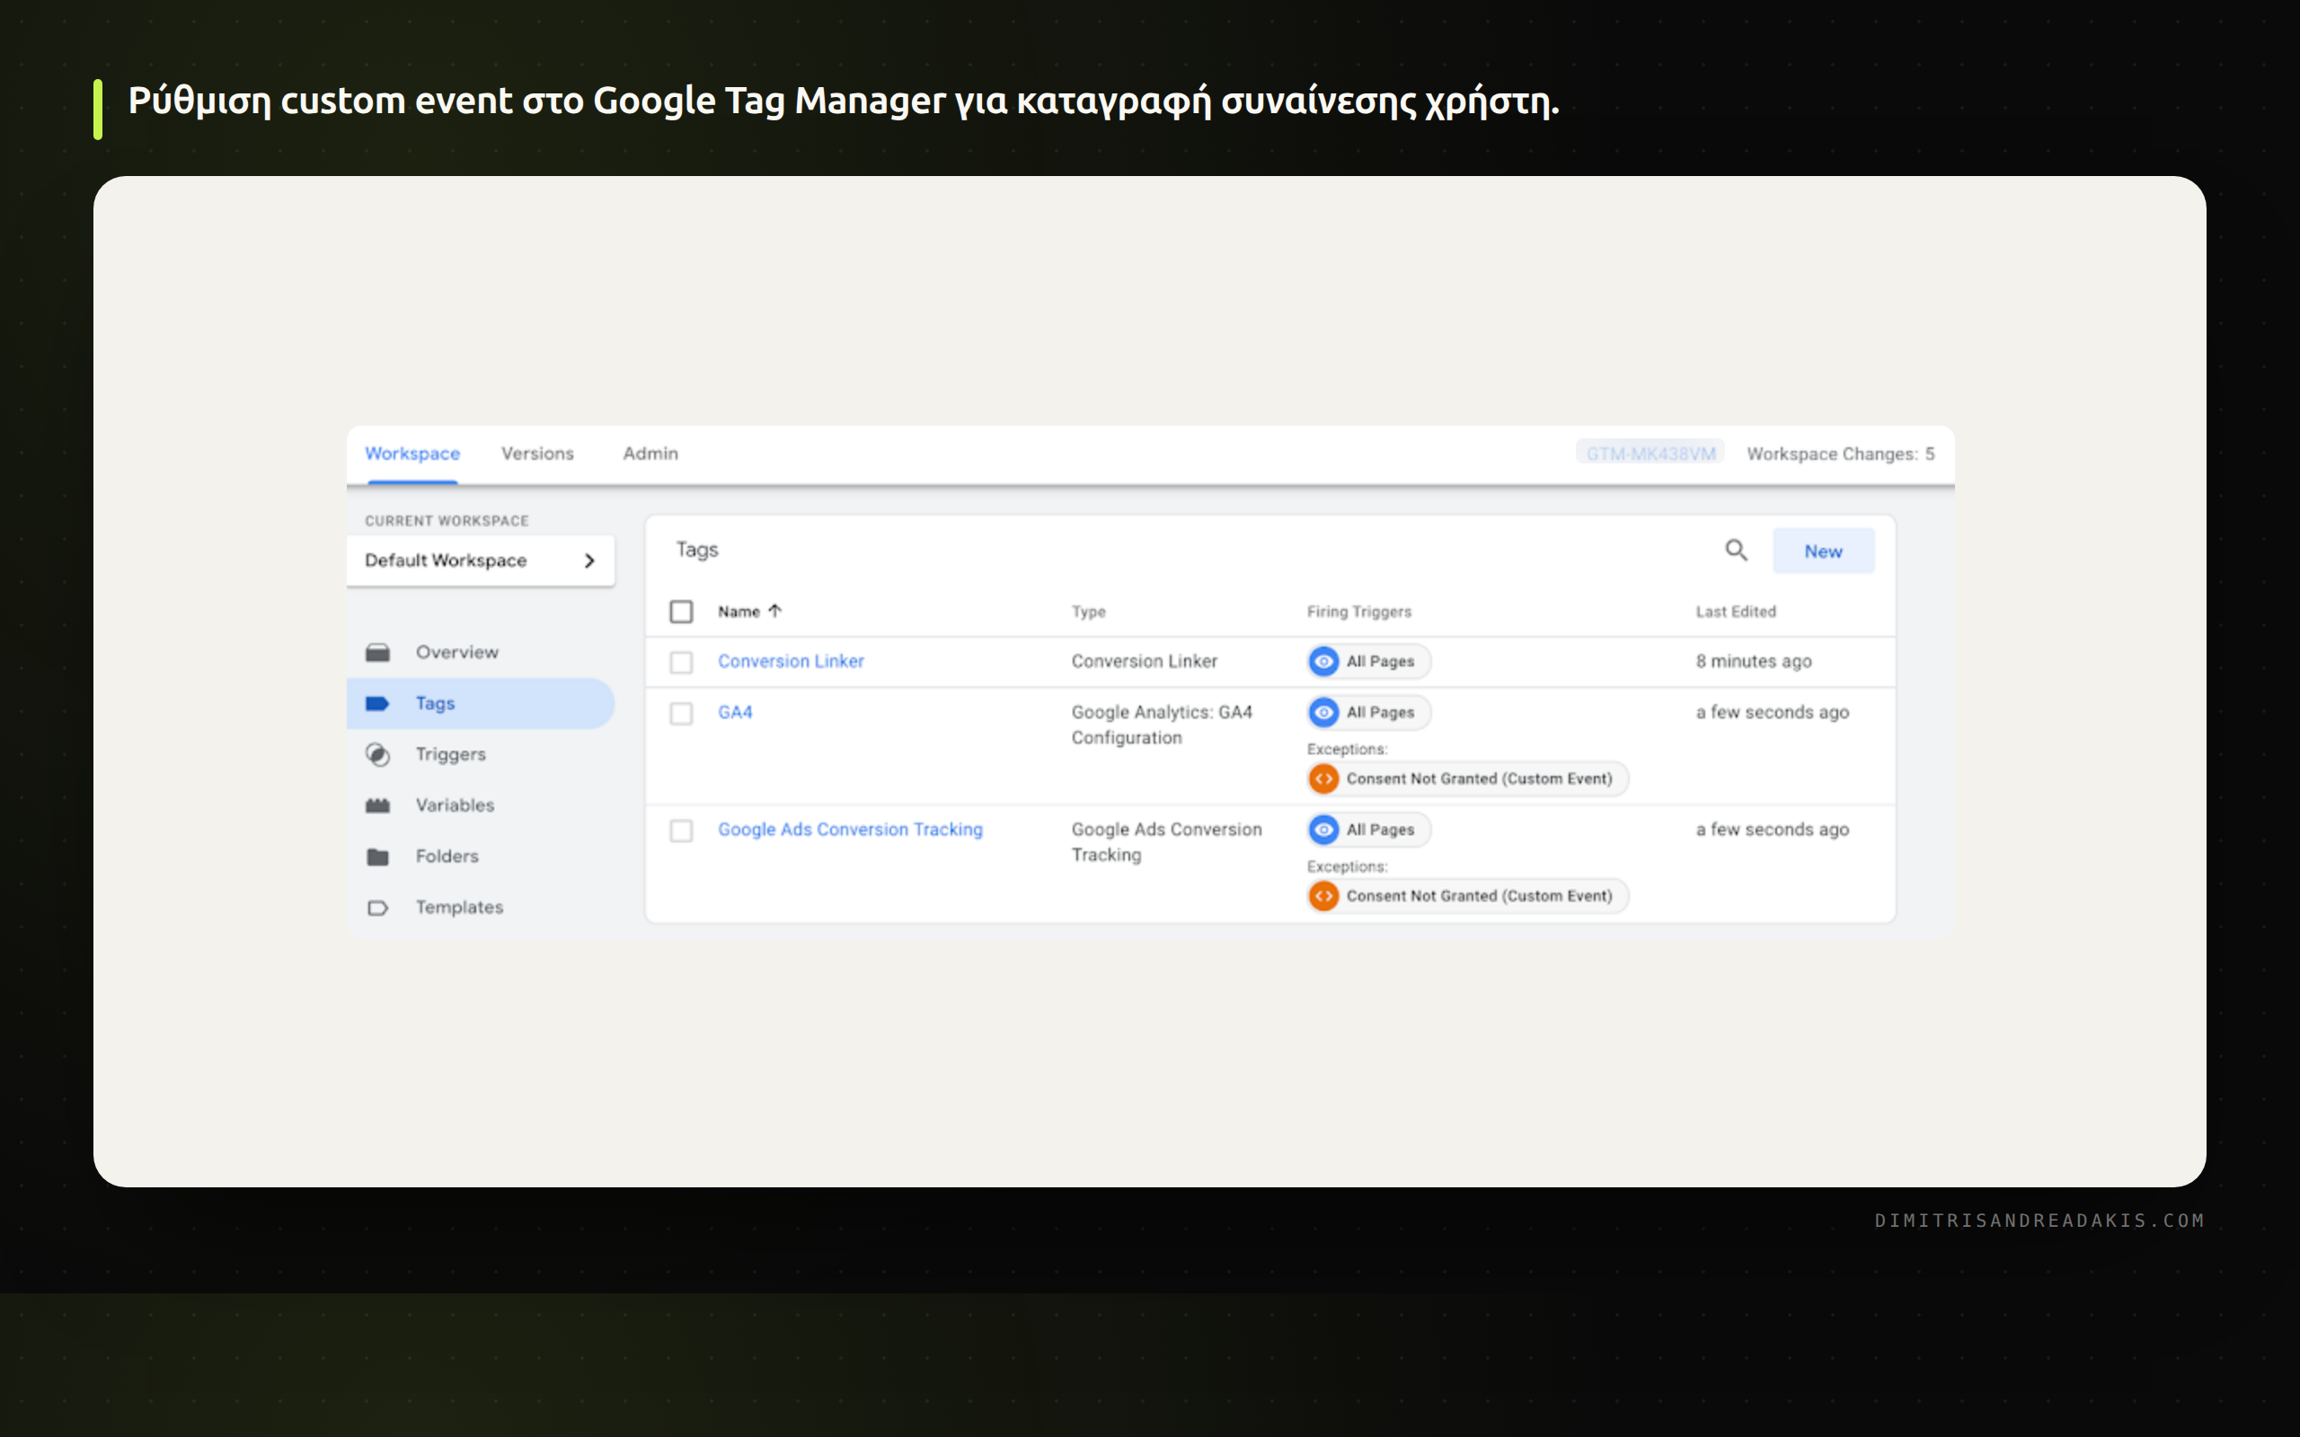
Task: Click All Pages trigger chip for GA4
Action: click(x=1368, y=713)
